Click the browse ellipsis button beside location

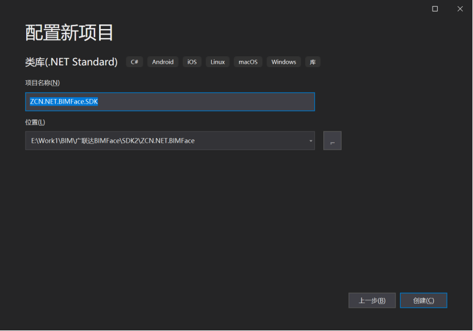[x=332, y=140]
